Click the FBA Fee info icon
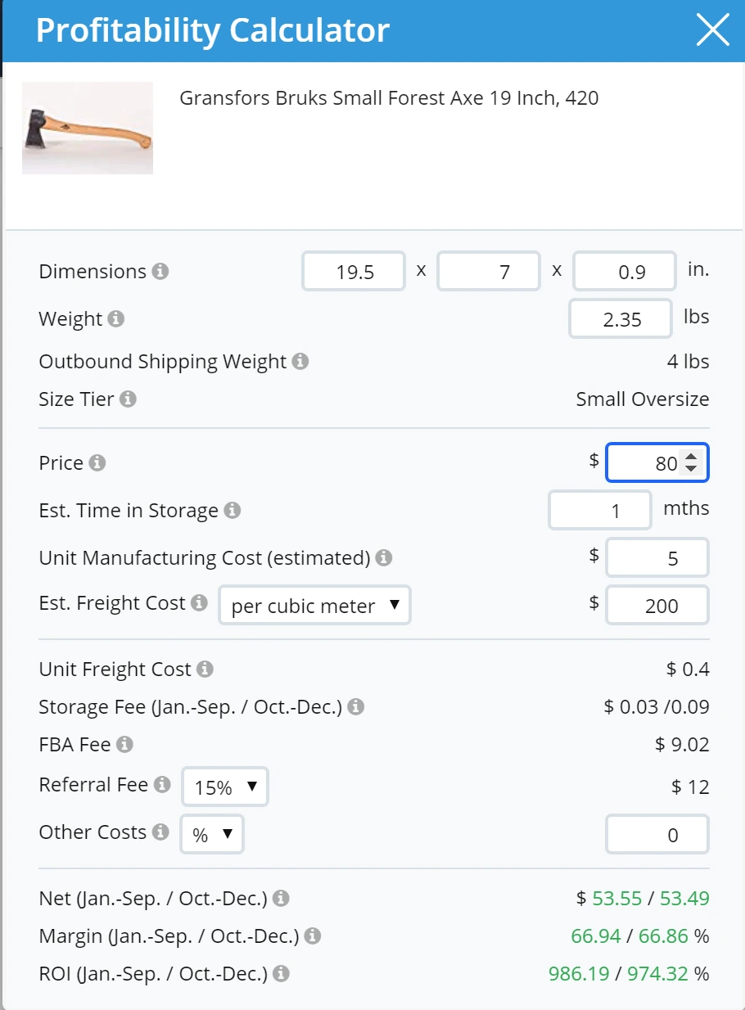 click(124, 745)
